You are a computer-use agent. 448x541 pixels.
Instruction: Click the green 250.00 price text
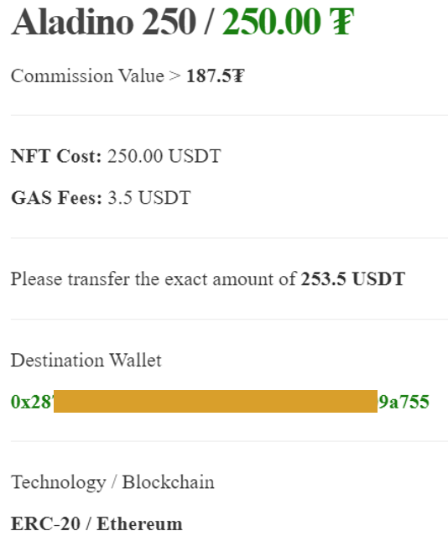(271, 22)
